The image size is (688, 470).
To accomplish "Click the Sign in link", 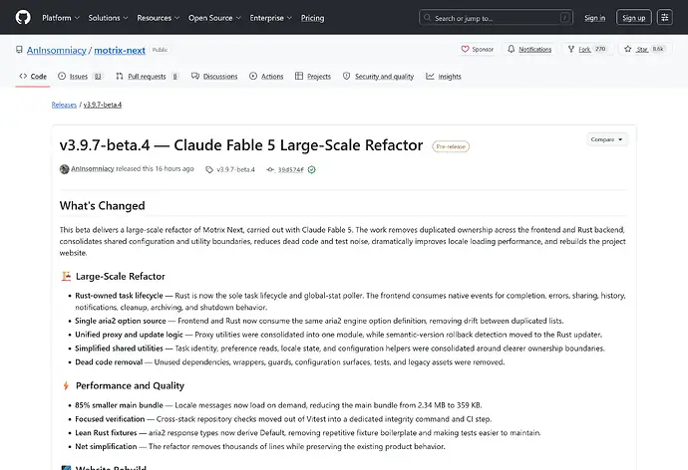I will pos(594,18).
